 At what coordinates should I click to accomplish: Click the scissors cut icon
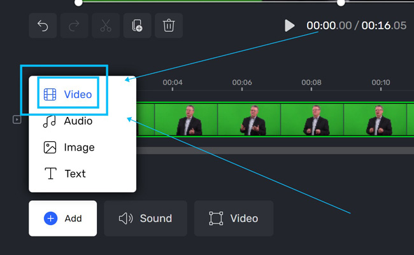click(x=106, y=25)
